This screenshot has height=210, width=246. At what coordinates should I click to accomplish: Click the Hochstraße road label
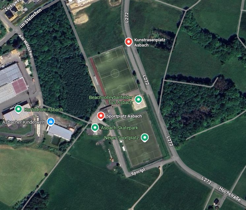[230, 194]
